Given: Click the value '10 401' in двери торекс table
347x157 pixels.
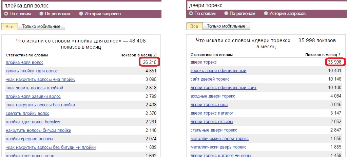Looking at the screenshot, I should click(334, 71).
